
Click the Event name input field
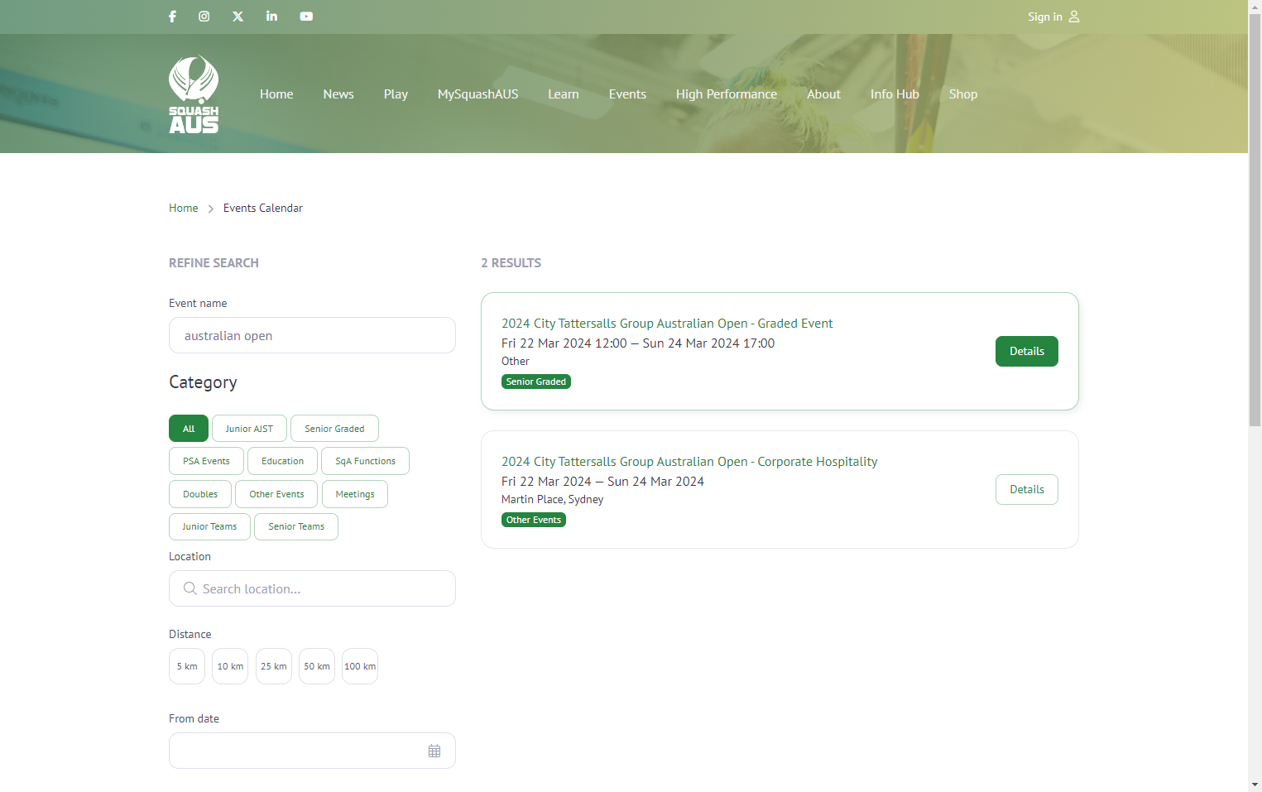coord(312,335)
